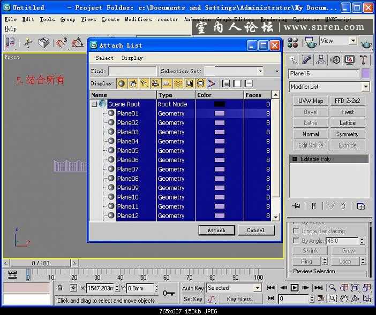Click Maximize Viewport Toggle icon
This screenshot has width=376, height=315.
tap(367, 298)
